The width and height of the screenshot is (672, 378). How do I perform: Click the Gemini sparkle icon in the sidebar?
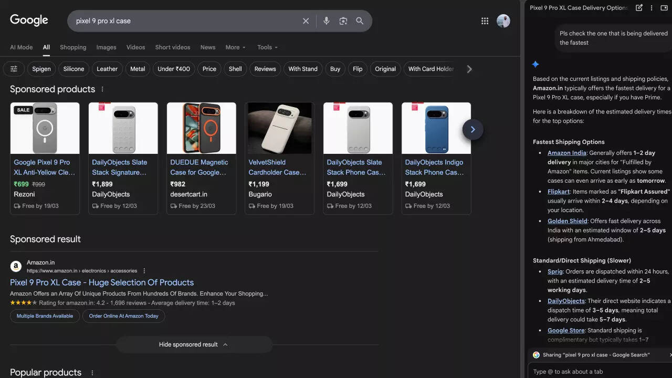(x=535, y=64)
